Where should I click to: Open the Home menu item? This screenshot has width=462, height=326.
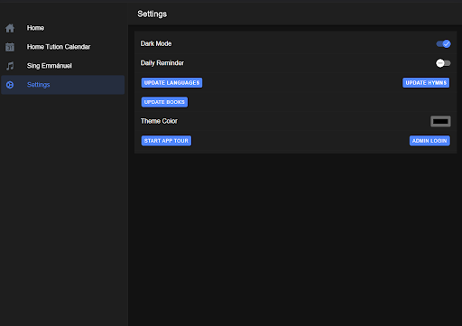click(x=63, y=28)
